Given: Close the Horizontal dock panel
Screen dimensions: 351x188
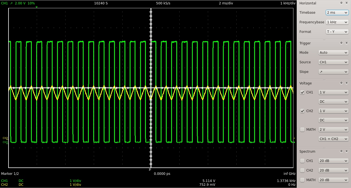Looking at the screenshot, I should coord(347,3).
